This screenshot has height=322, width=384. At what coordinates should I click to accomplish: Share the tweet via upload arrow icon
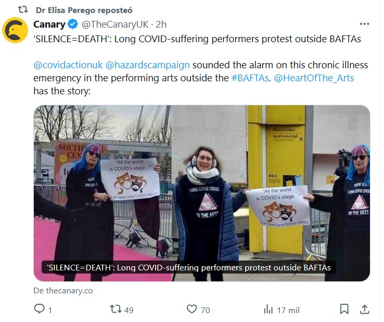364,309
